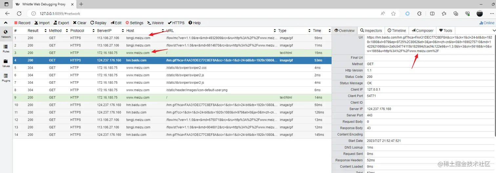Viewport: 496px width, 173px height.
Task: Open the Network panel in left sidebar
Action: click(6, 34)
